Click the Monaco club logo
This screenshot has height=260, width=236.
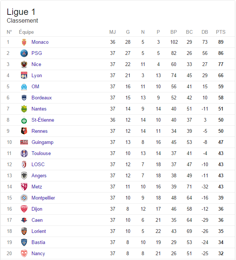click(24, 42)
